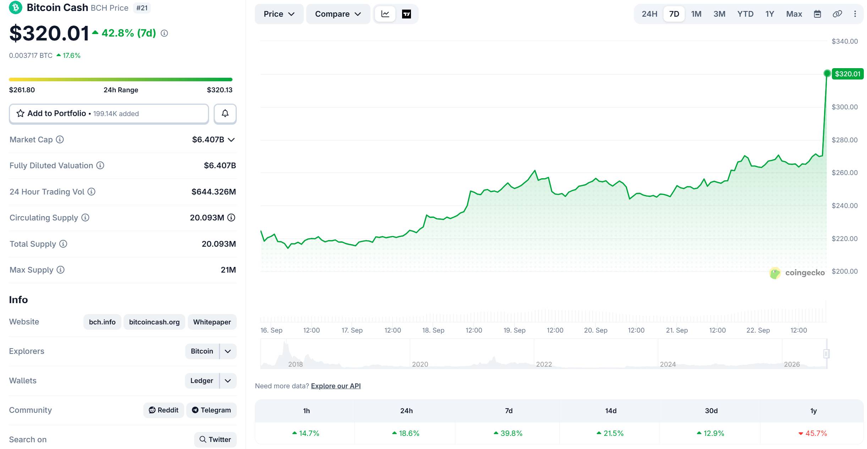
Task: Open the Fully Diluted Valuation info icon
Action: pyautogui.click(x=100, y=165)
